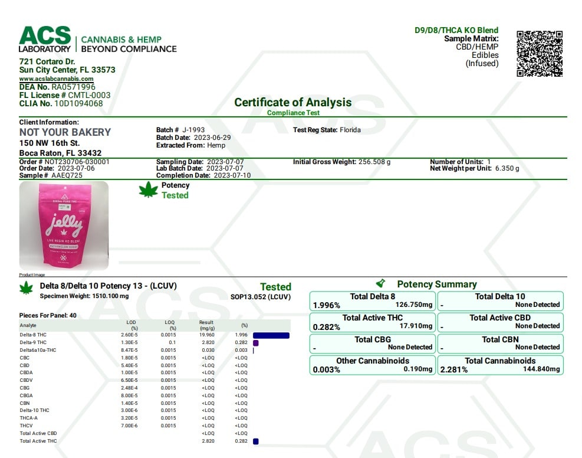Click the LOD (%) column header
Image resolution: width=582 pixels, height=458 pixels.
pos(131,325)
